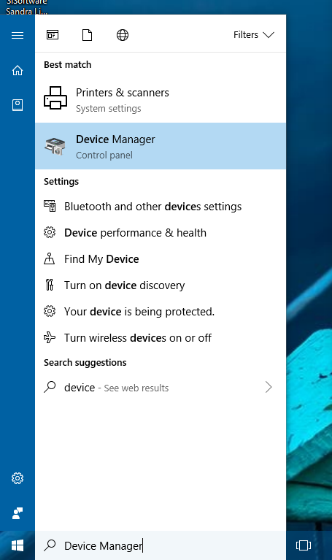The height and width of the screenshot is (560, 332).
Task: Click the Device Manager icon
Action: point(55,146)
